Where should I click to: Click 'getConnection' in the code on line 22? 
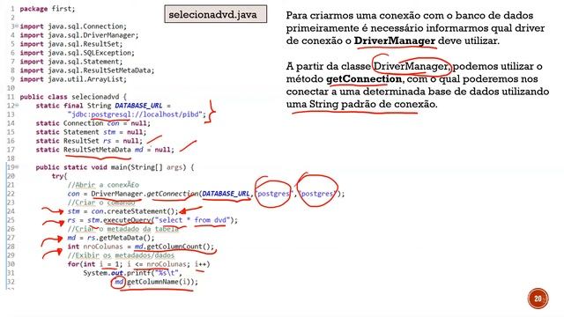click(173, 194)
